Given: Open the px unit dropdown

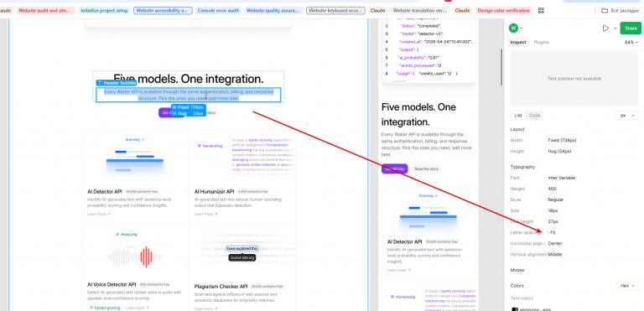Looking at the screenshot, I should (x=627, y=116).
